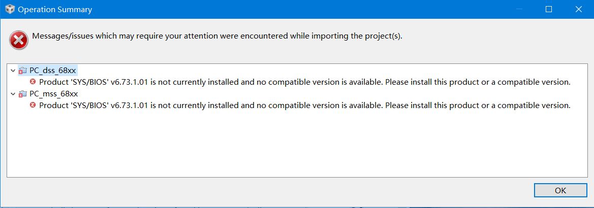This screenshot has width=594, height=208.
Task: Collapse the PC_mss_68xx tree node
Action: 13,94
